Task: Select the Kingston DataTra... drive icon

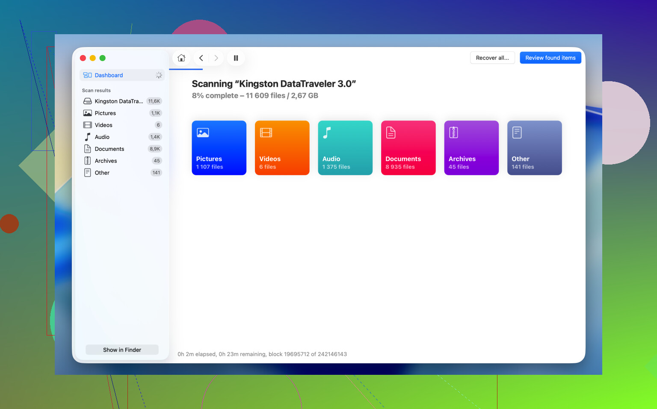Action: point(87,101)
